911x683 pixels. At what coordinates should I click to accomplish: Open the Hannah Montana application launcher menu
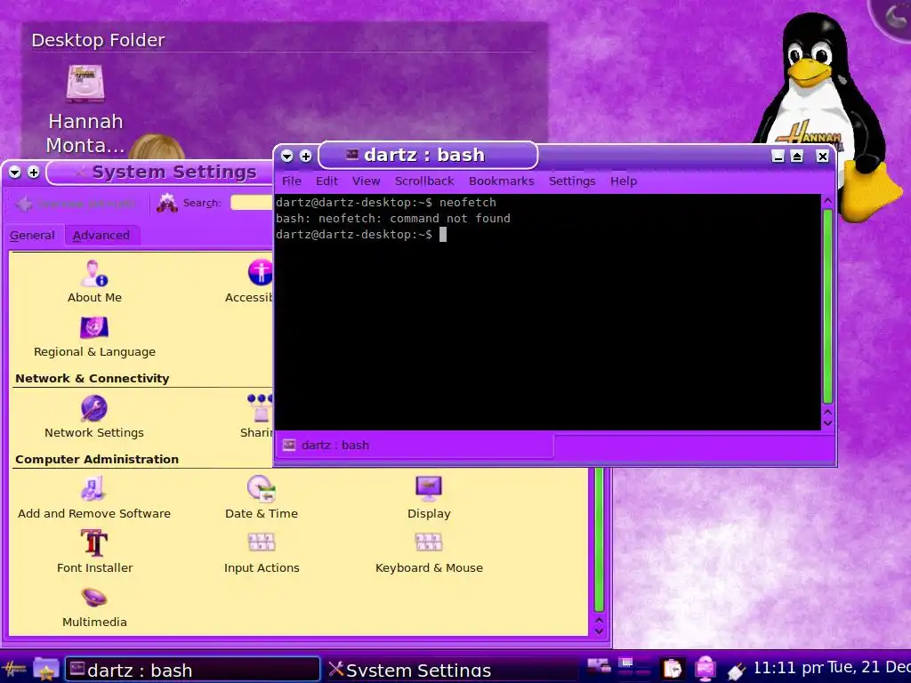14,670
